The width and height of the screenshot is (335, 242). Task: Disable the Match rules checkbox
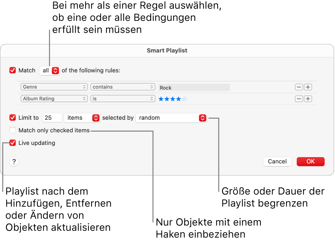click(13, 70)
